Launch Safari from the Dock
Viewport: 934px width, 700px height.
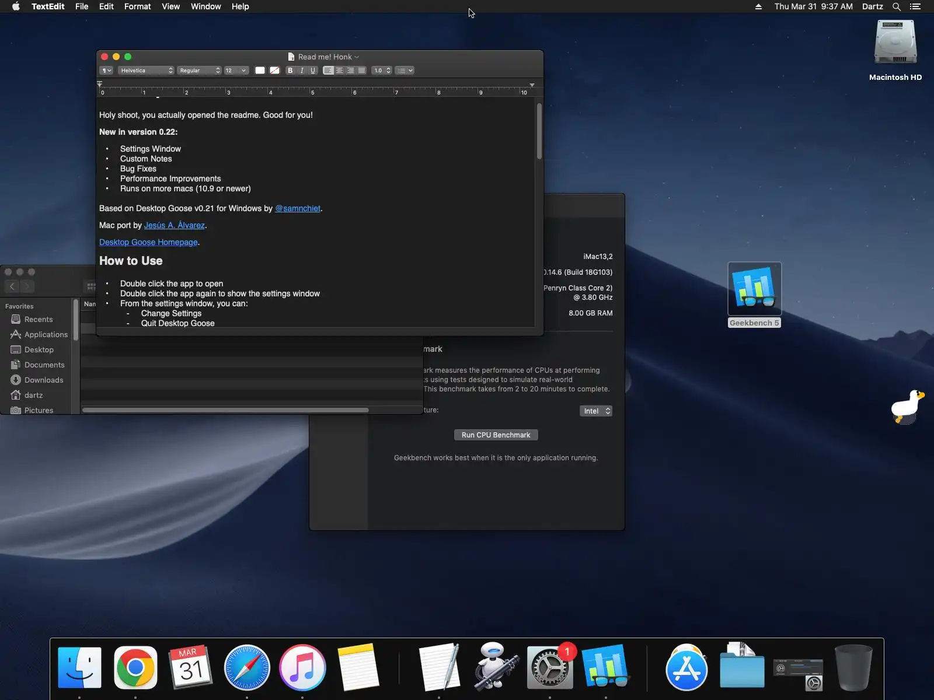(x=247, y=667)
